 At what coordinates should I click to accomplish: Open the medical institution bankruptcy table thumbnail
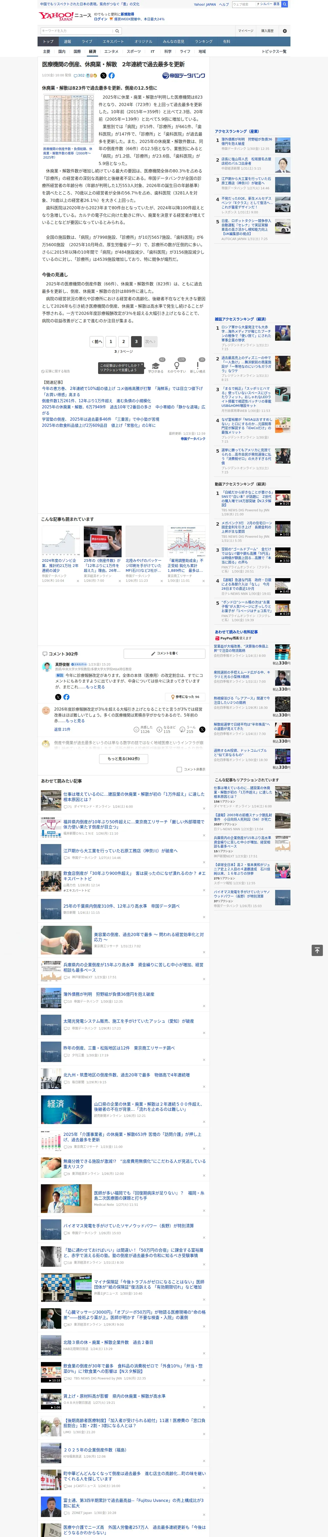(68, 119)
